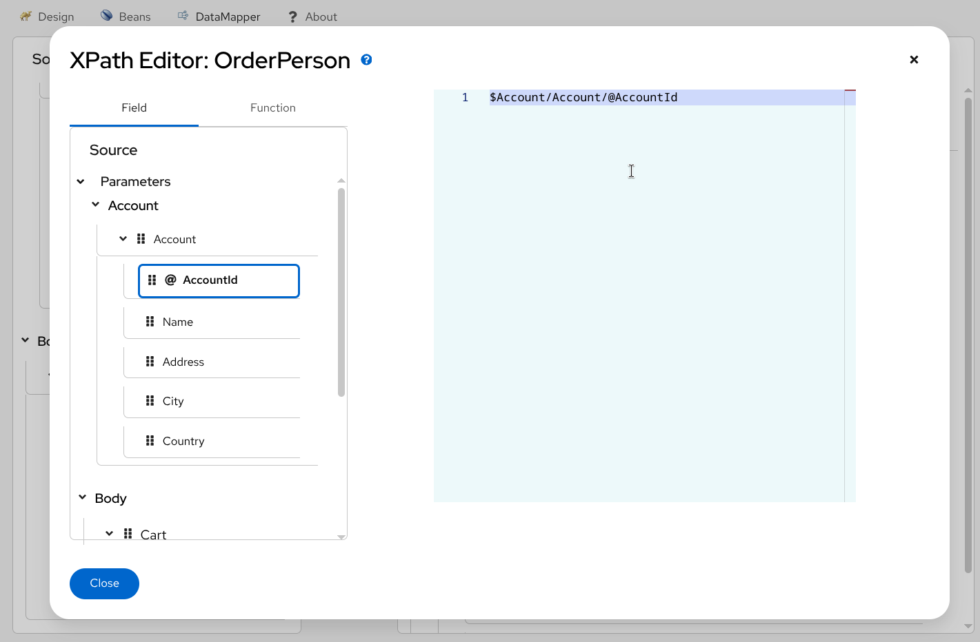This screenshot has height=642, width=980.
Task: Click the About question mark icon
Action: point(292,16)
